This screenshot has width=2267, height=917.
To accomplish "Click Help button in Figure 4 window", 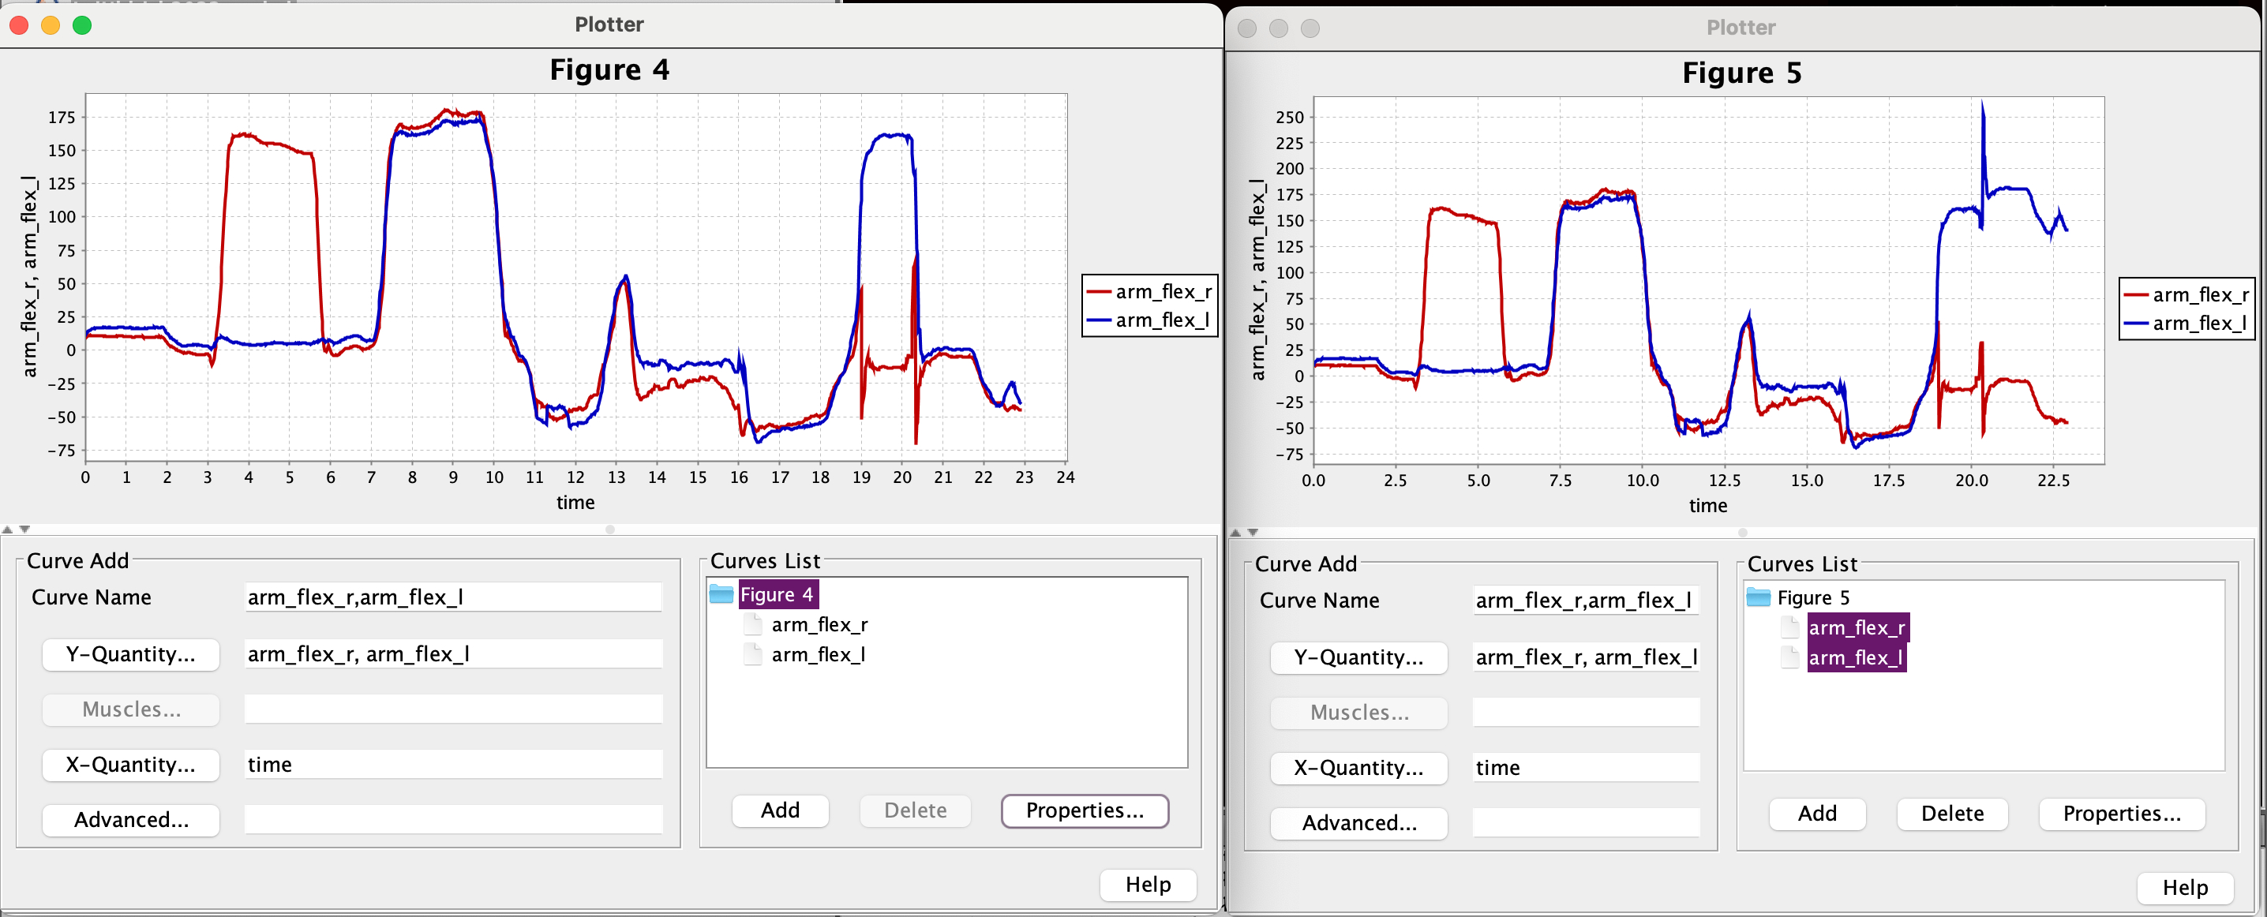I will 1148,885.
